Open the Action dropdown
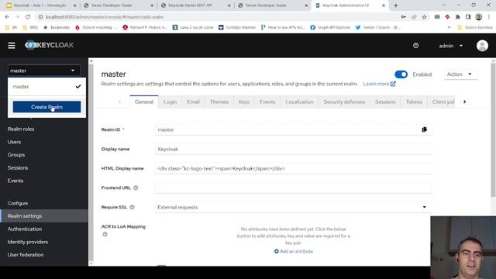 tap(460, 74)
